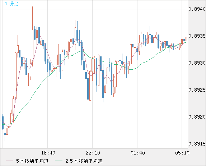Click the 0.8920 price axis label

point(197,117)
